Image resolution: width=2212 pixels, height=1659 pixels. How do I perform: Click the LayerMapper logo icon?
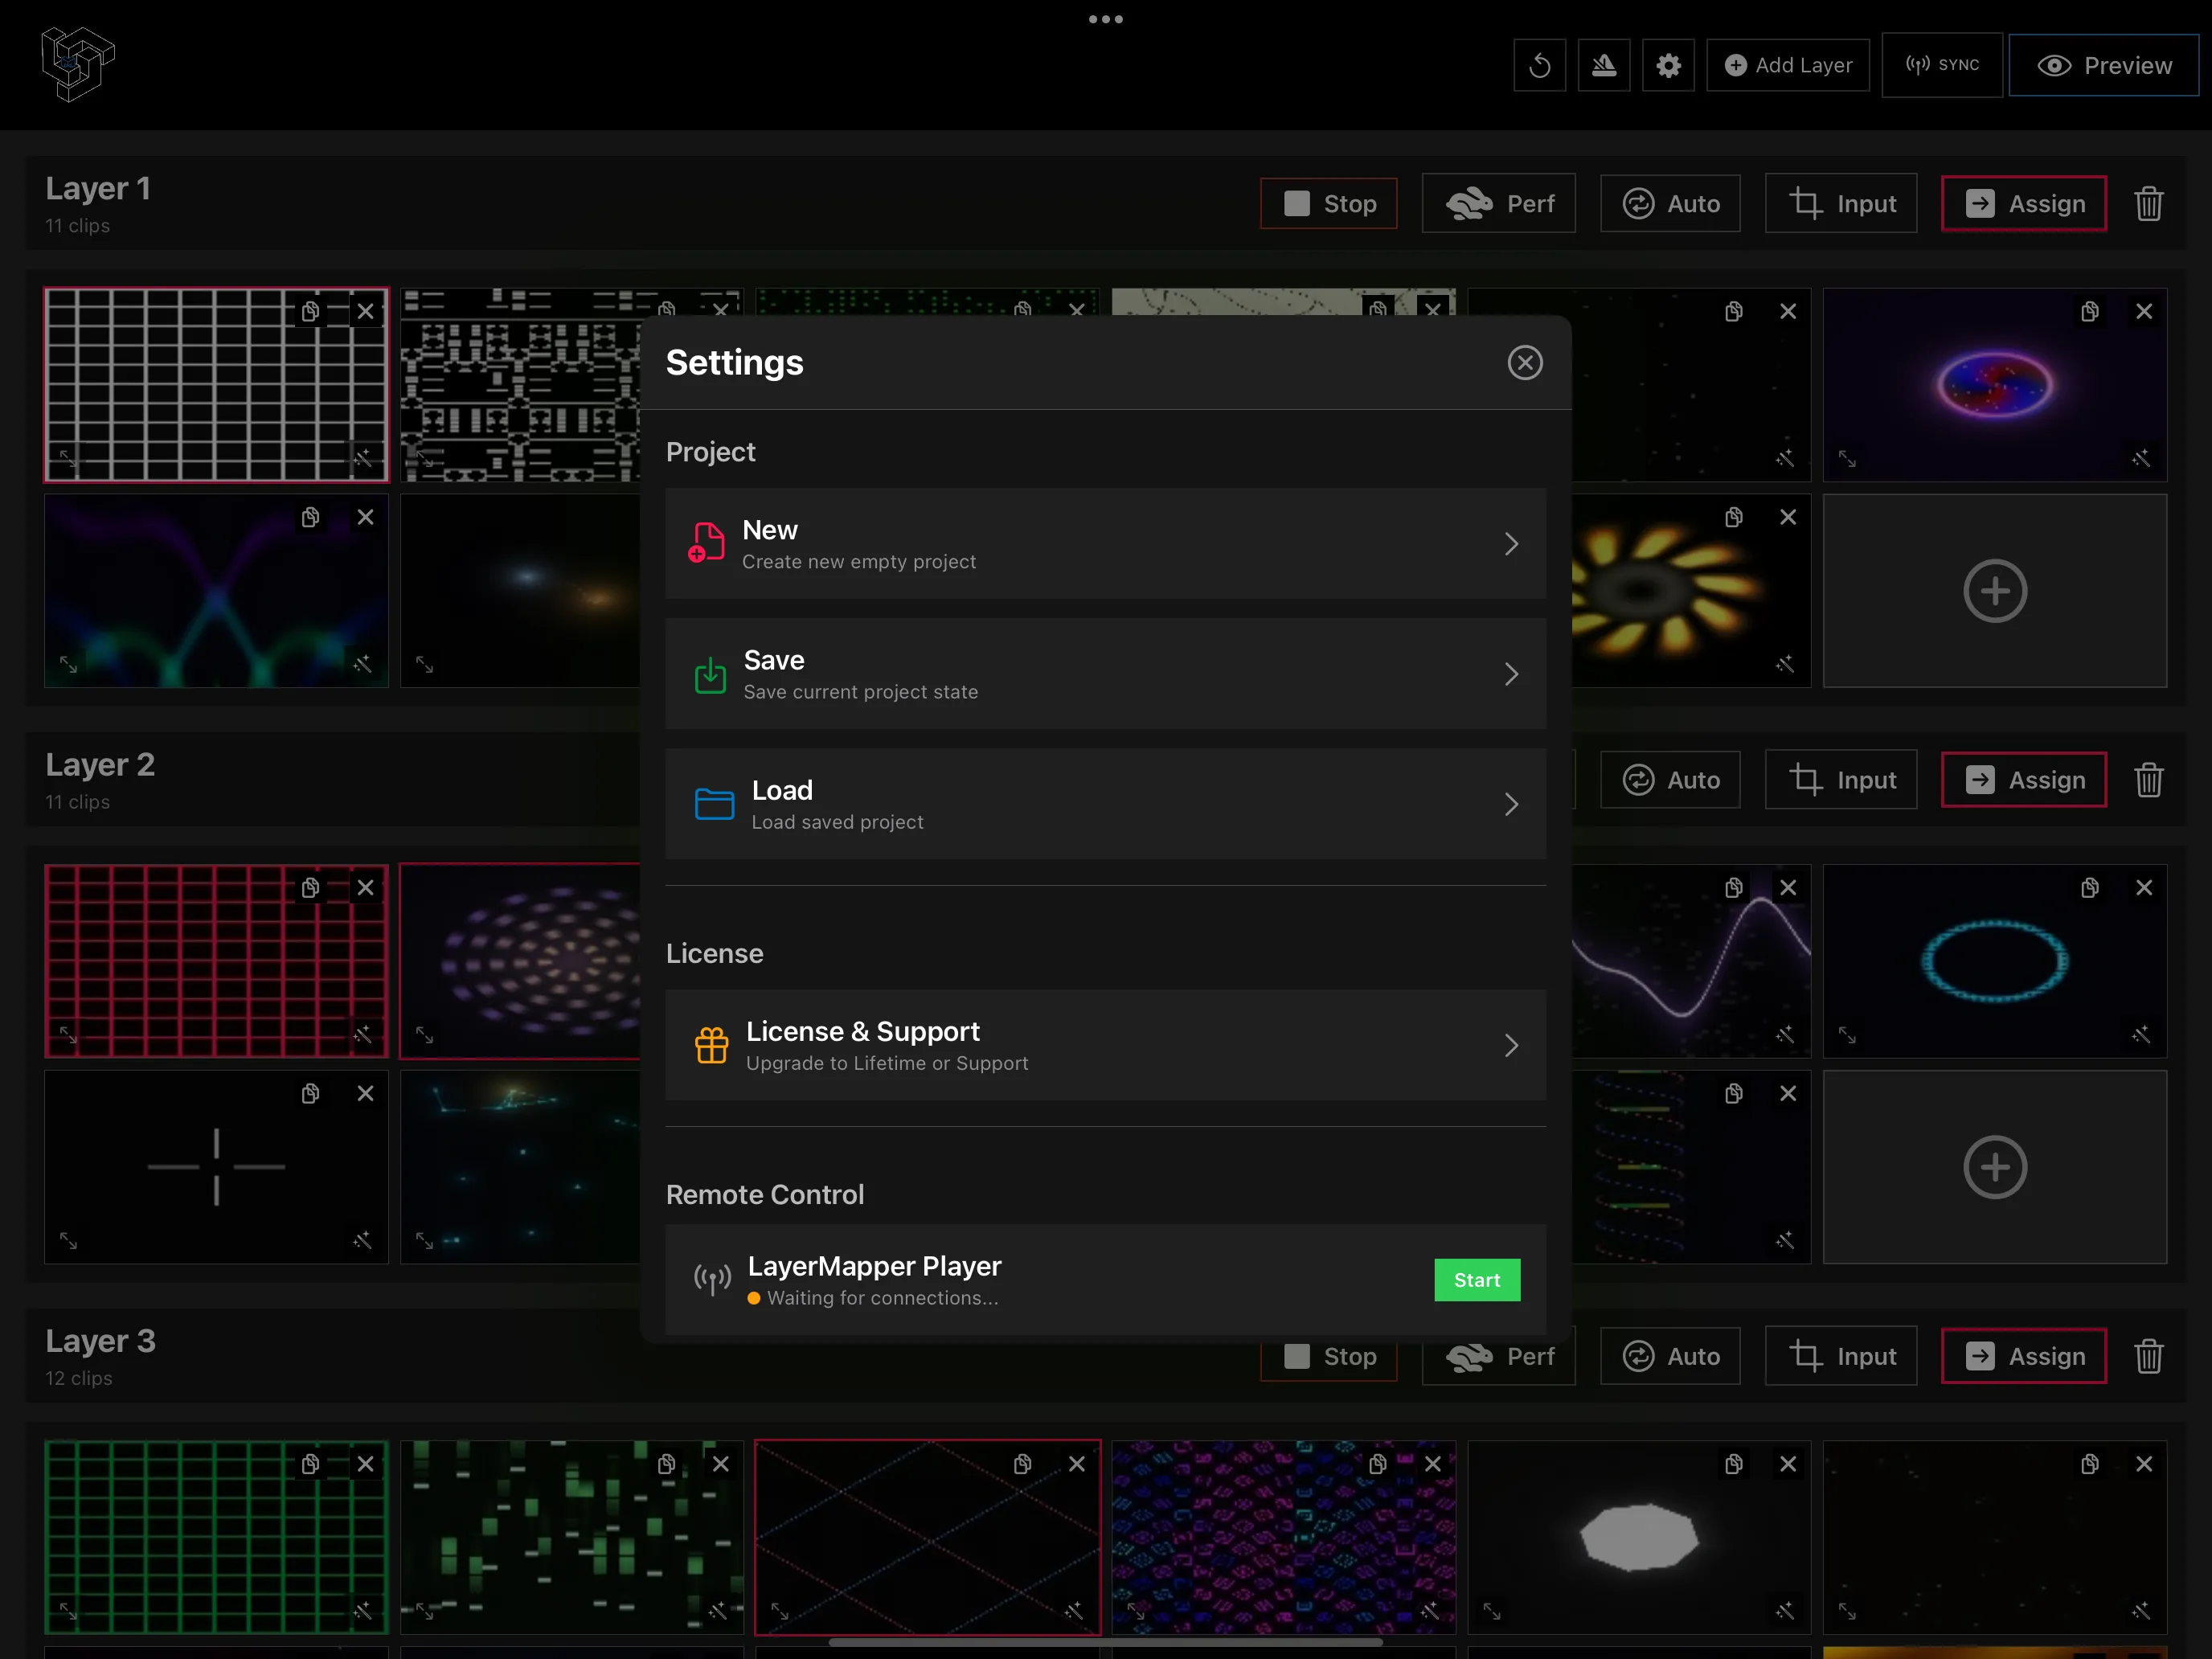[x=78, y=64]
